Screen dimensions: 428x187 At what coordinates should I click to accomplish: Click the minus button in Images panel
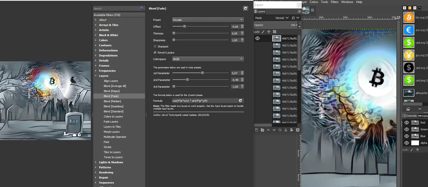click(x=420, y=109)
